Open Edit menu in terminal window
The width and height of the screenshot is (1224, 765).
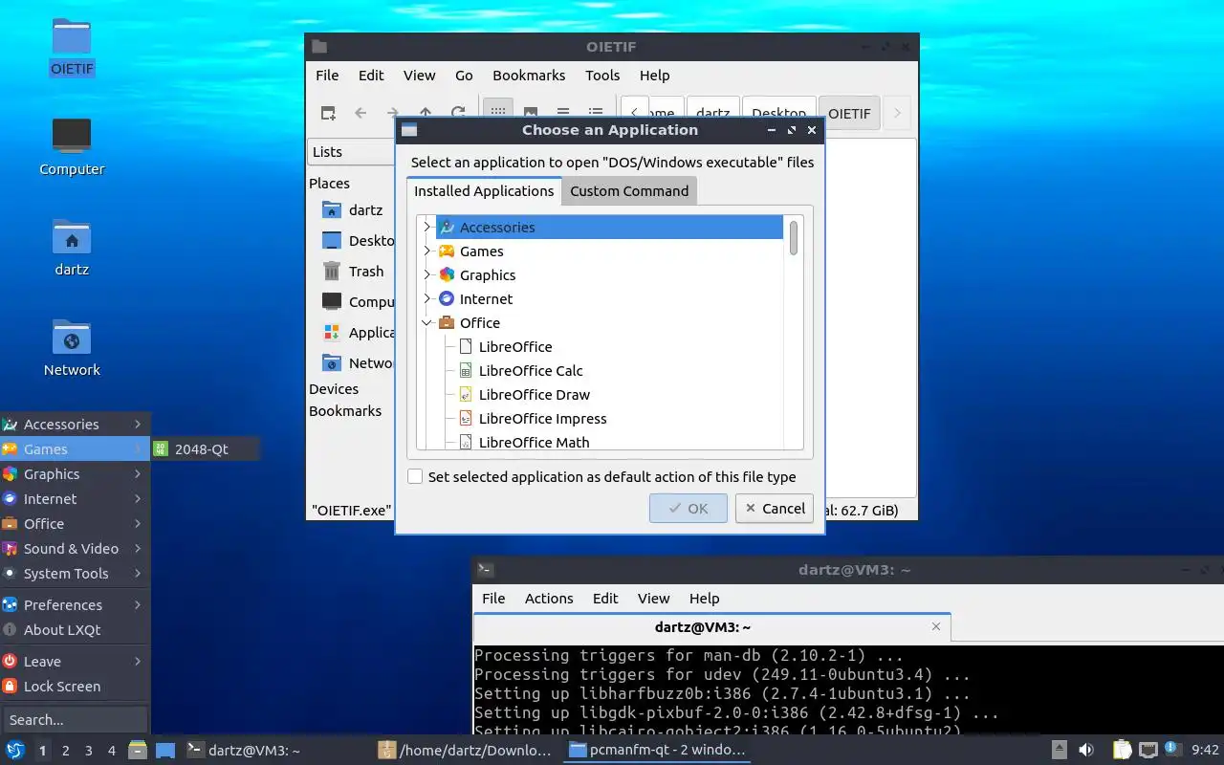click(x=605, y=598)
